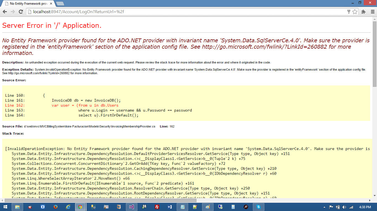Click the highlighted 'Line 162:' source row
The height and width of the screenshot is (211, 377).
[62, 105]
